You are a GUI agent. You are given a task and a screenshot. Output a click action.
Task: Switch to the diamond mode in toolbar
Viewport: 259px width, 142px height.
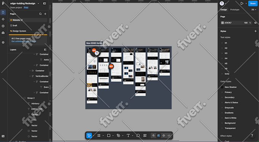pos(164,136)
